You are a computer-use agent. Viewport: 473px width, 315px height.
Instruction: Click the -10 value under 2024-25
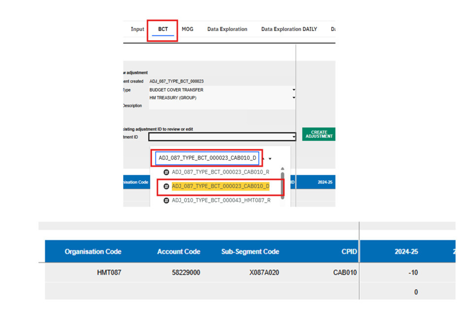[x=413, y=273]
